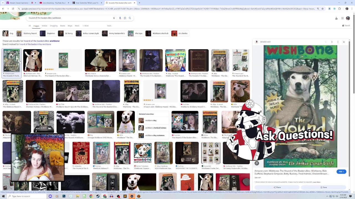Open preview panel three-dot options
355x199 pixels.
point(338,42)
